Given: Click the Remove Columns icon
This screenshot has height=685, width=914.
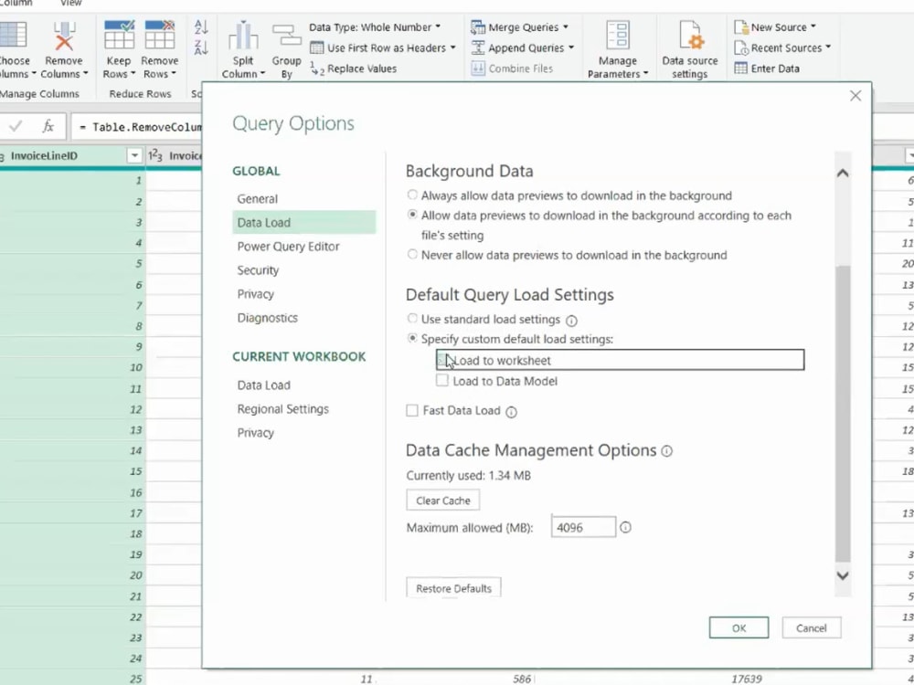Looking at the screenshot, I should click(x=64, y=37).
